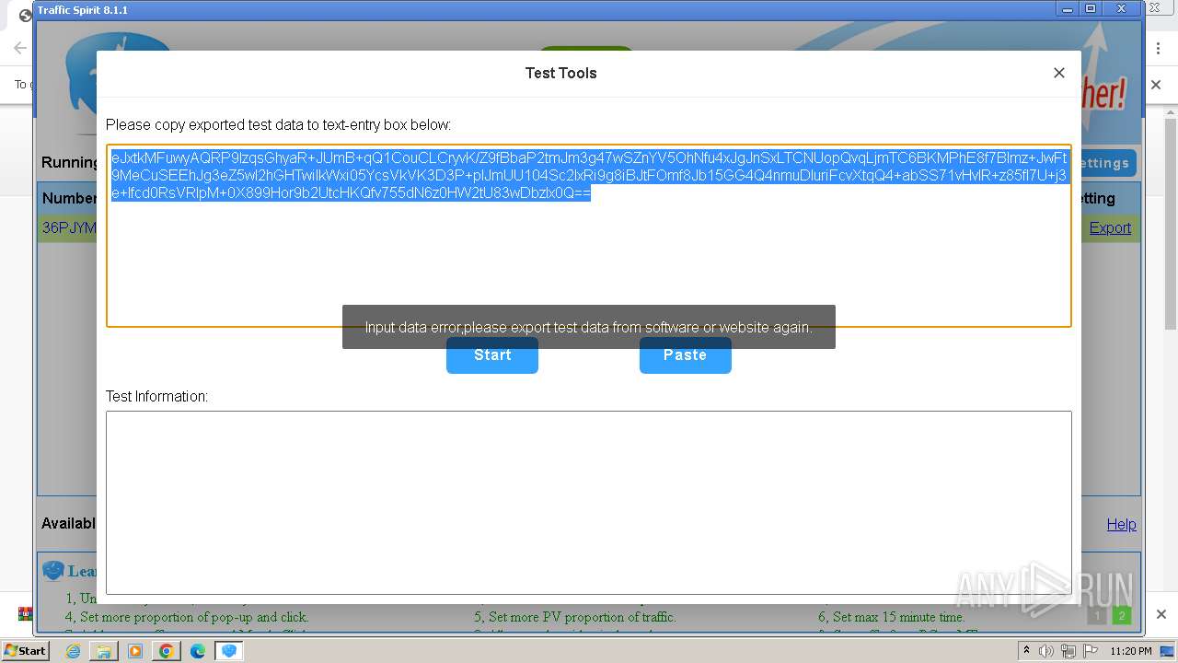Click the Test Tools dialog title
Viewport: 1178px width, 663px height.
[560, 73]
